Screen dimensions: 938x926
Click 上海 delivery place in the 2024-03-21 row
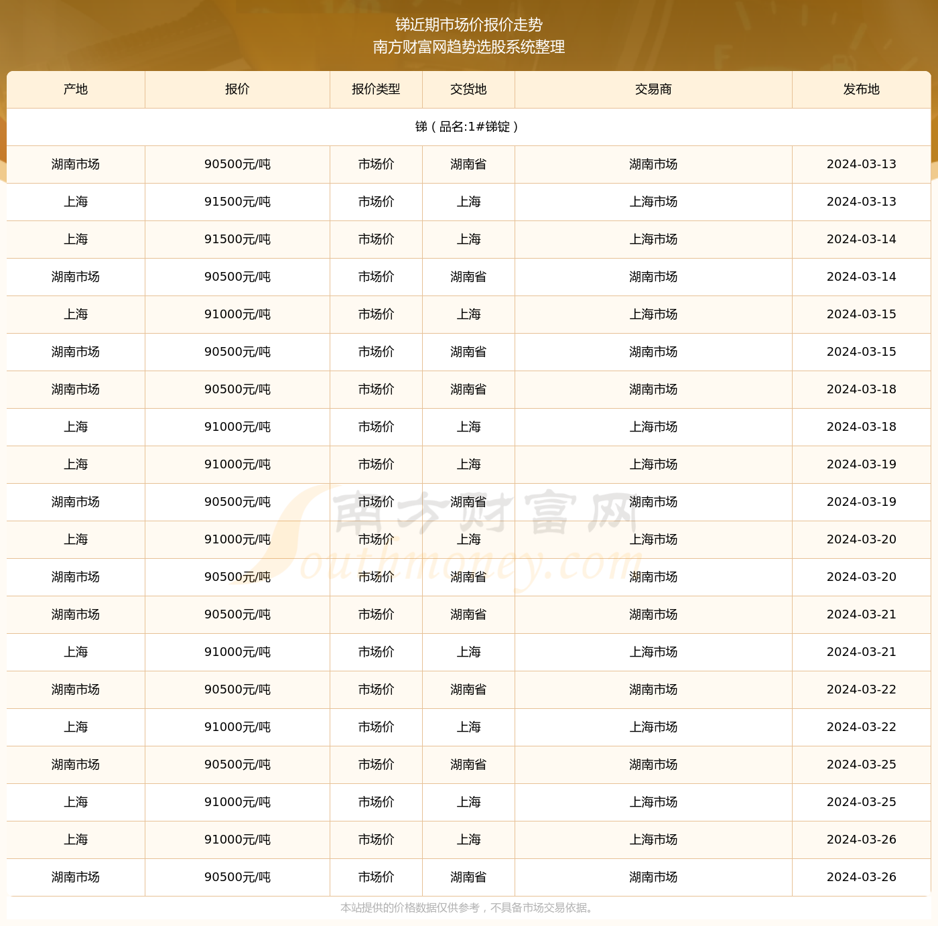point(468,652)
